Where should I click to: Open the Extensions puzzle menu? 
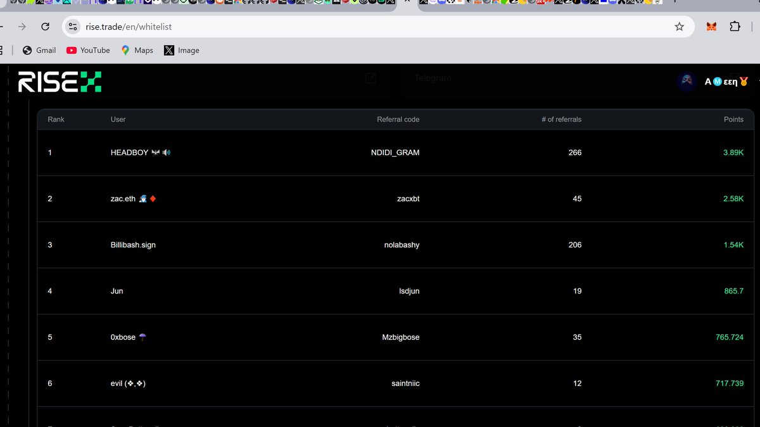735,27
